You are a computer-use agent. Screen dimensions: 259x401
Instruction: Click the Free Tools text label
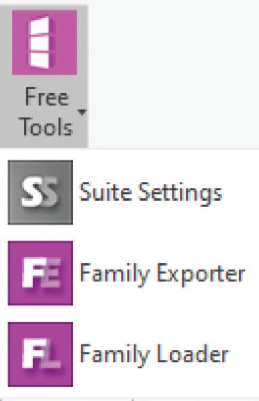(x=47, y=112)
